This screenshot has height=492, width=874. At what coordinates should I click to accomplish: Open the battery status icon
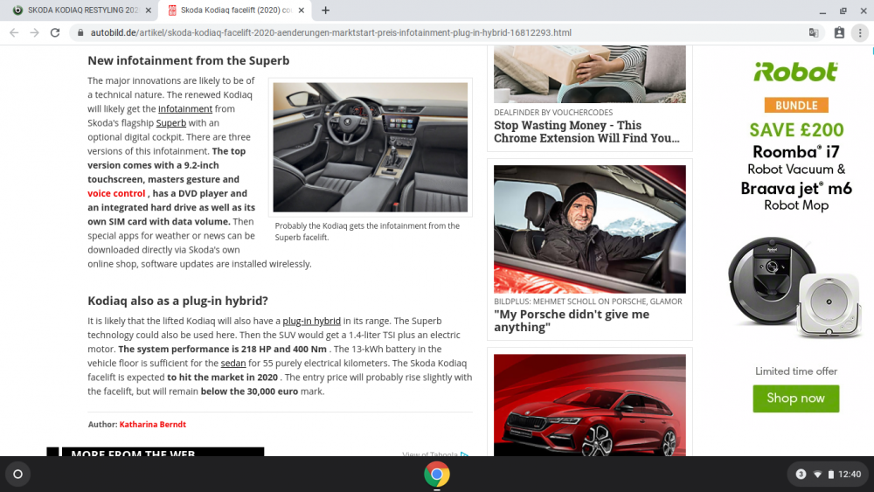[x=830, y=475]
